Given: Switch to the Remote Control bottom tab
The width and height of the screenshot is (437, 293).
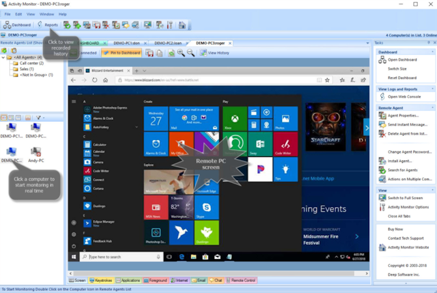Looking at the screenshot, I should (x=241, y=281).
